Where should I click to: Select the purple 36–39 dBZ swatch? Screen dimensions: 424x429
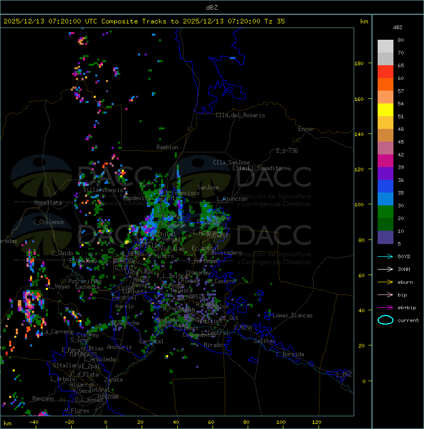click(x=385, y=174)
